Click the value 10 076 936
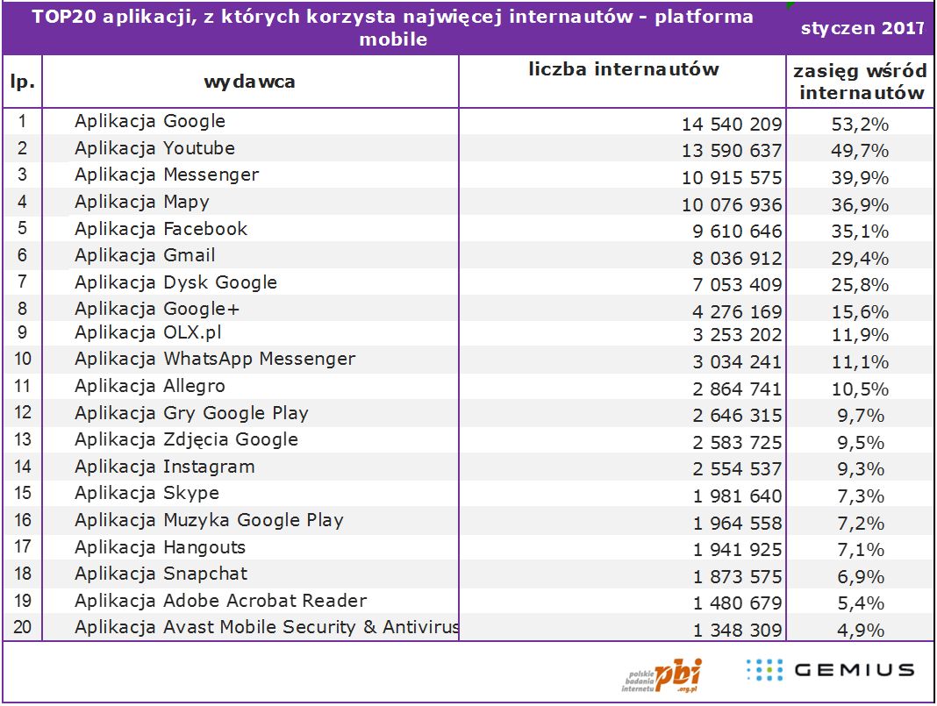937x706 pixels. (732, 205)
